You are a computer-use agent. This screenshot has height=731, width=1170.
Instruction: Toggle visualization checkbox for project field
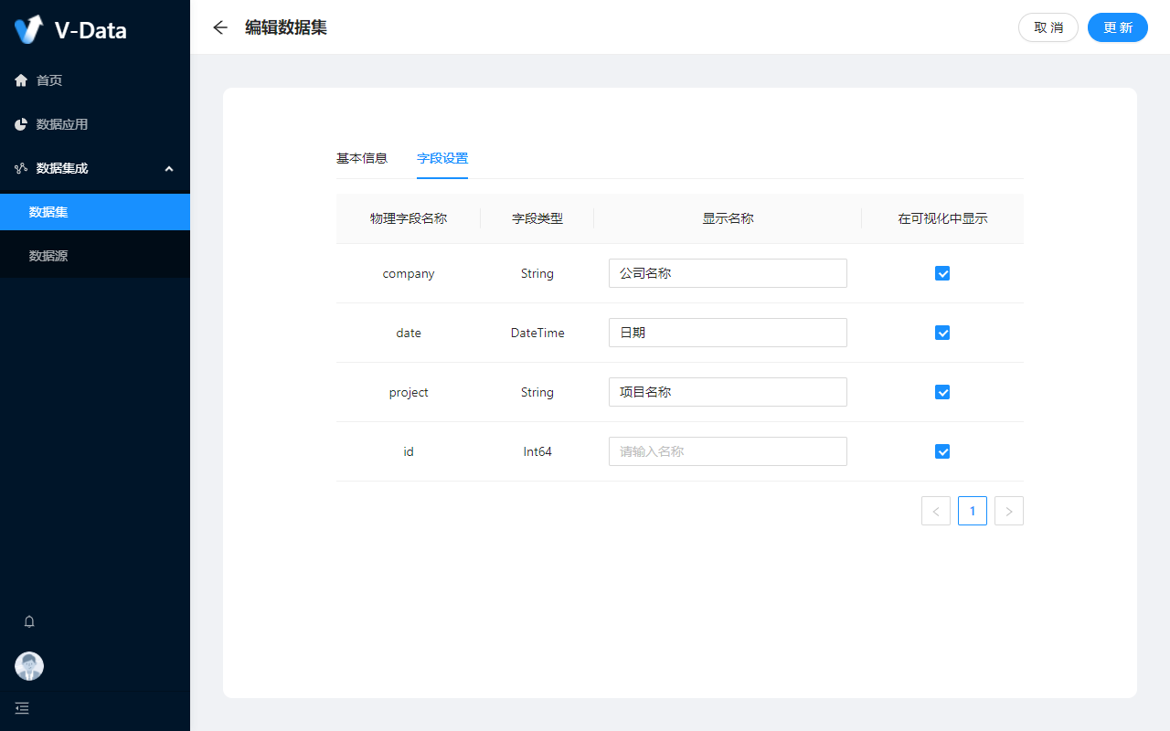[942, 392]
